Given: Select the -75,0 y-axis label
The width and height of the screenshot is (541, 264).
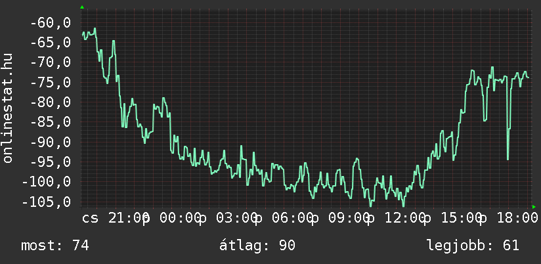Looking at the screenshot, I should (50, 83).
